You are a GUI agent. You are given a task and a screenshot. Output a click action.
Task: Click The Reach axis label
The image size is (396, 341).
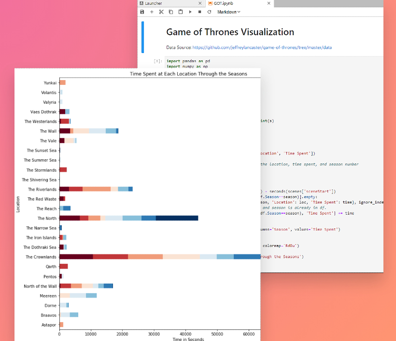tap(46, 208)
